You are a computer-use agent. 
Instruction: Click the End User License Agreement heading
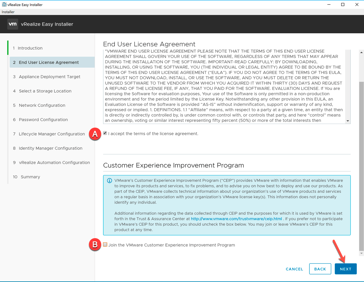[x=149, y=44]
